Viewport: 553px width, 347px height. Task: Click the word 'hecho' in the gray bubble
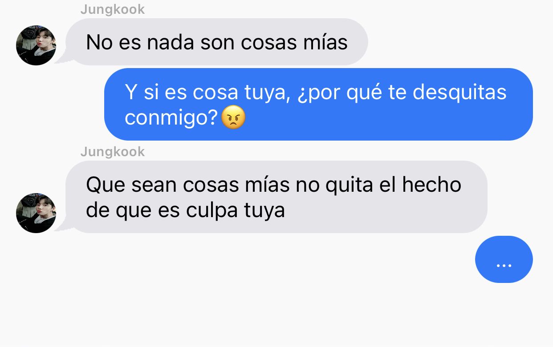[431, 185]
